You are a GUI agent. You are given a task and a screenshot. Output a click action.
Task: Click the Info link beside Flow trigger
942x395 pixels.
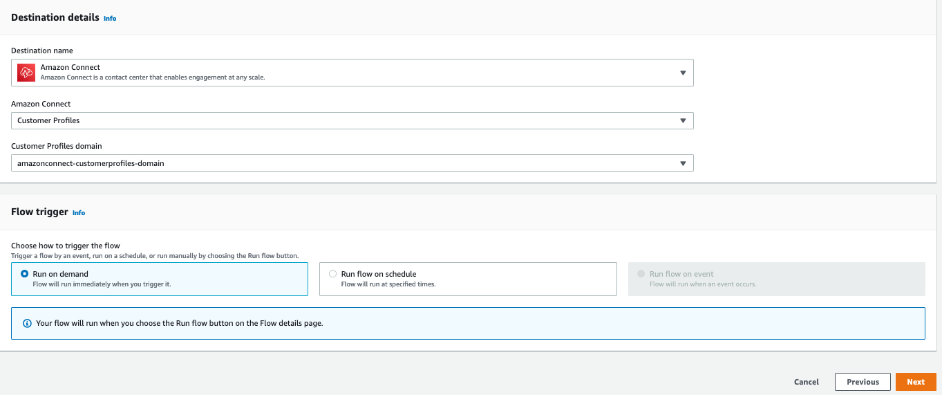(79, 213)
